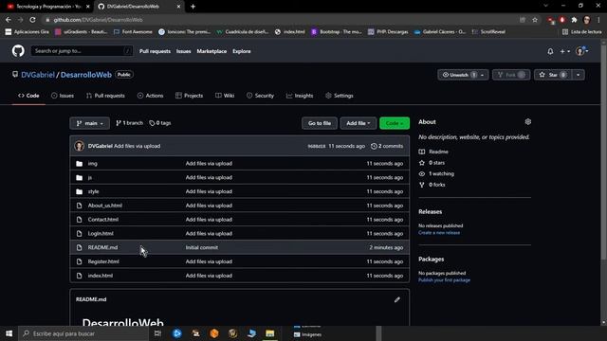The image size is (607, 341).
Task: View the 1 branch link
Action: [x=129, y=123]
